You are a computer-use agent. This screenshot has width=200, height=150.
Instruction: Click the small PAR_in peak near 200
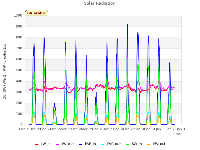(54, 103)
